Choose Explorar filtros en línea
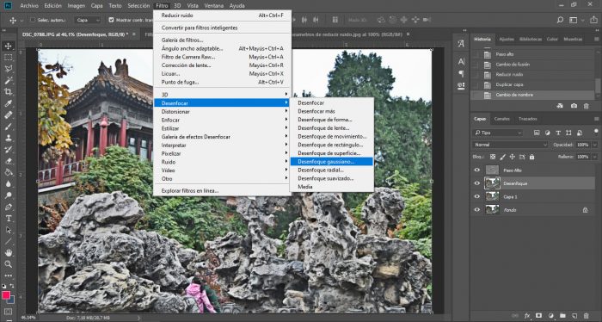This screenshot has width=602, height=322. [222, 190]
